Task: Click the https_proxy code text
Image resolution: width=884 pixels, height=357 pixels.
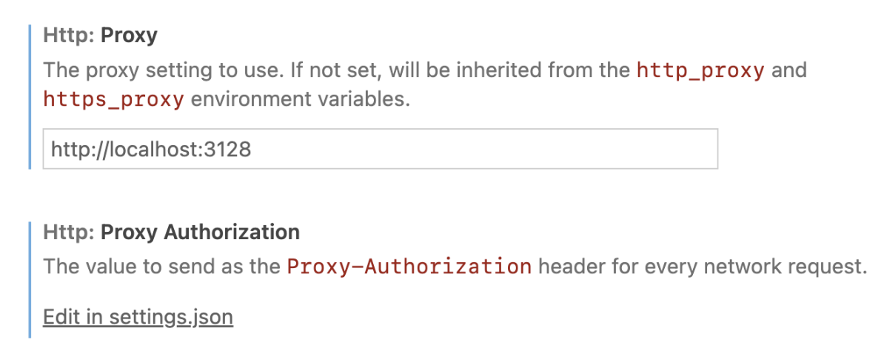Action: (x=113, y=99)
